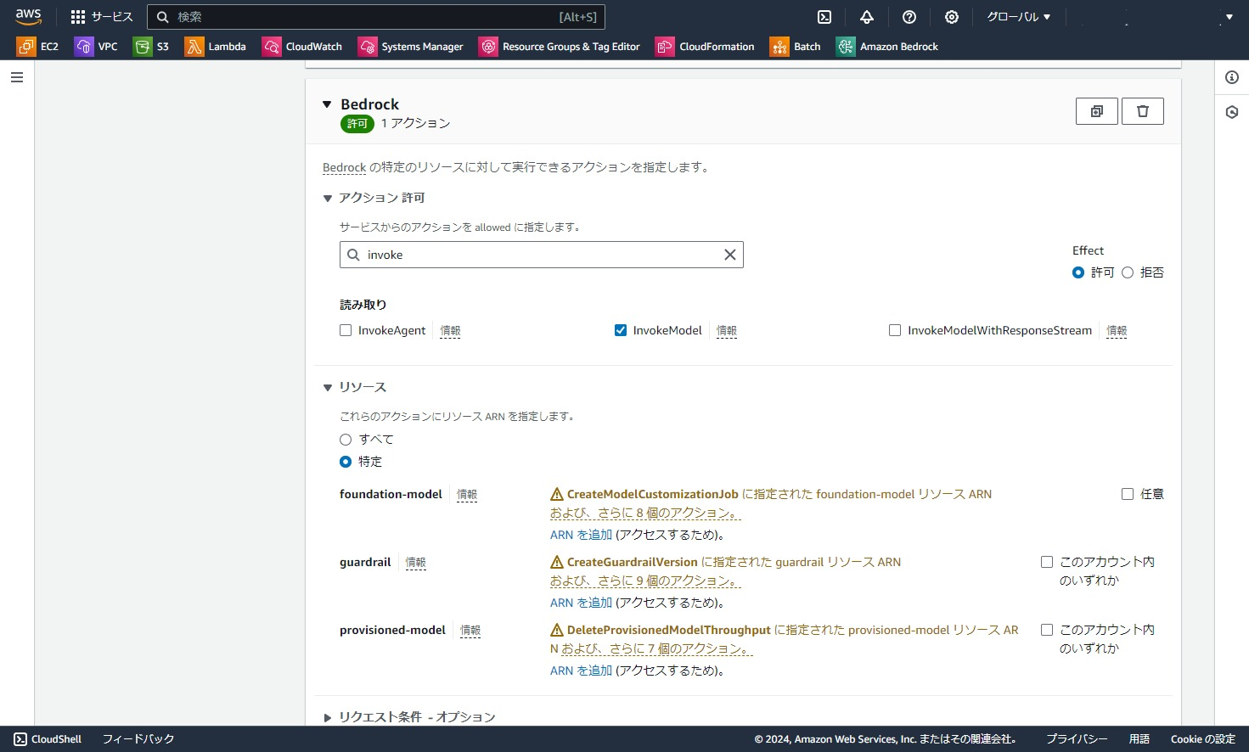The image size is (1249, 752).
Task: Clear the invoke search with X icon
Action: (729, 255)
